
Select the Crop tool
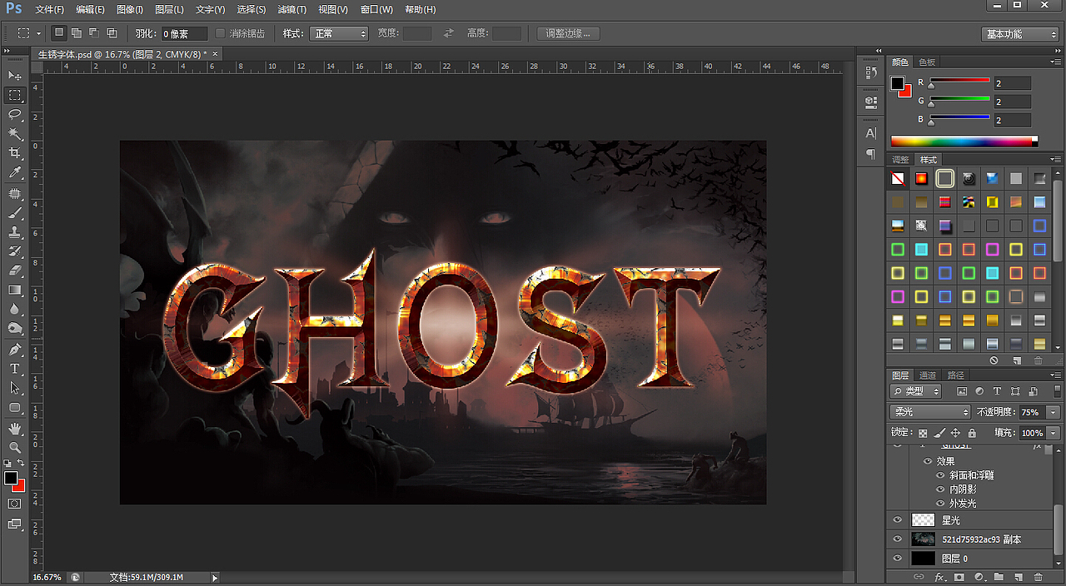15,154
